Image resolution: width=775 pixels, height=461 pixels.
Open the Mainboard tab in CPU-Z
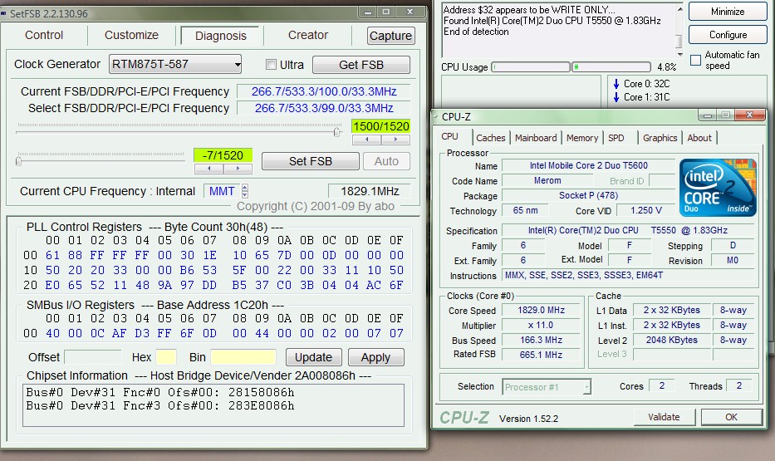point(536,138)
